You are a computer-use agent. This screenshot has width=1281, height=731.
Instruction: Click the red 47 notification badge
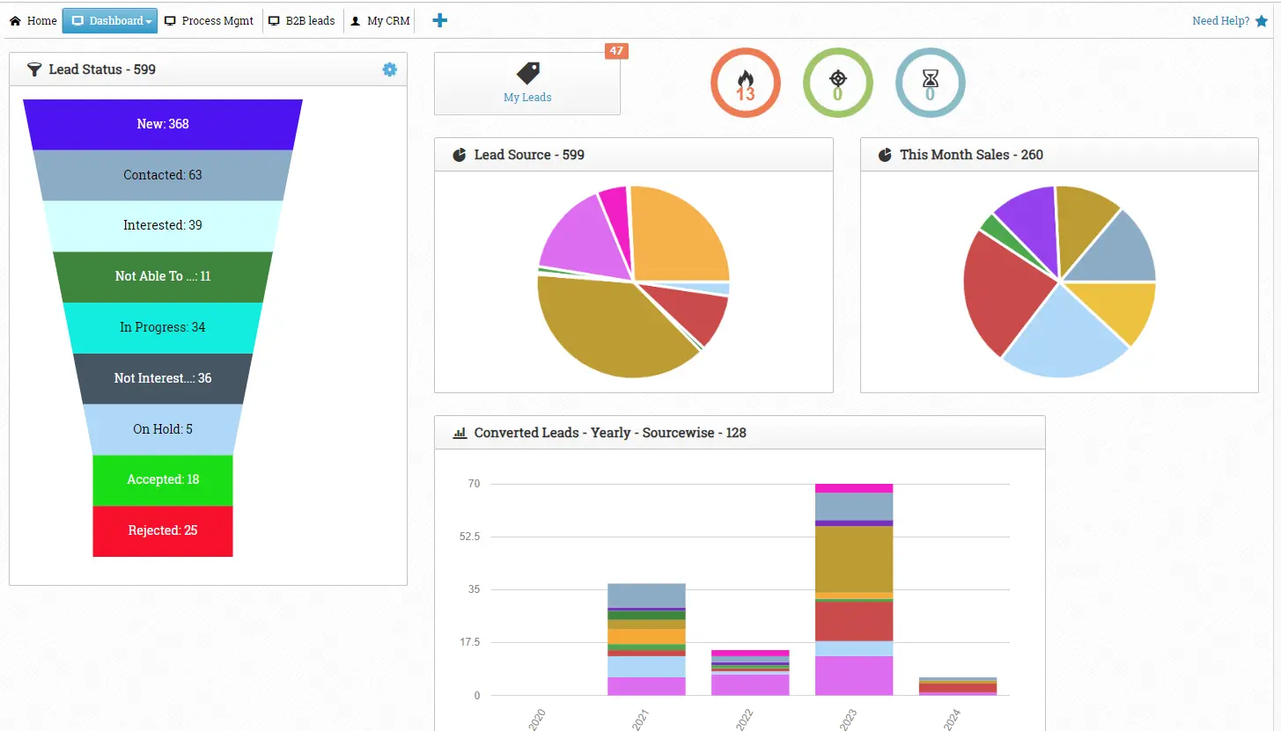click(x=616, y=51)
